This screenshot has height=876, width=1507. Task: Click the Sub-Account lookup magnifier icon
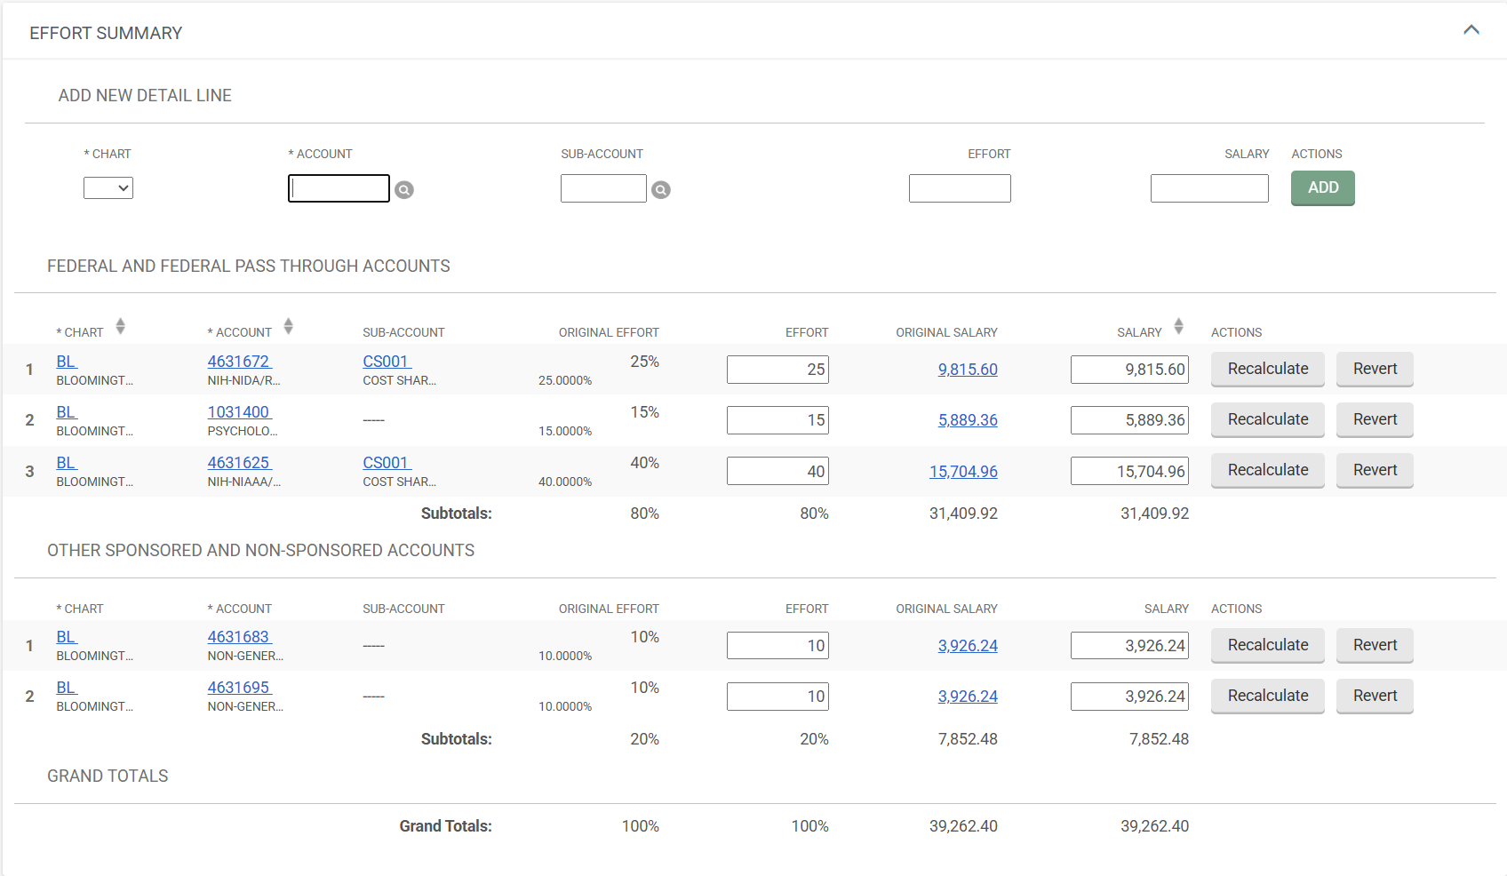pyautogui.click(x=660, y=190)
